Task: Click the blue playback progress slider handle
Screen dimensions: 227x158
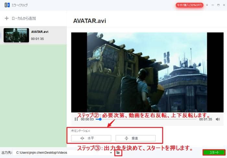Action: pyautogui.click(x=100, y=119)
